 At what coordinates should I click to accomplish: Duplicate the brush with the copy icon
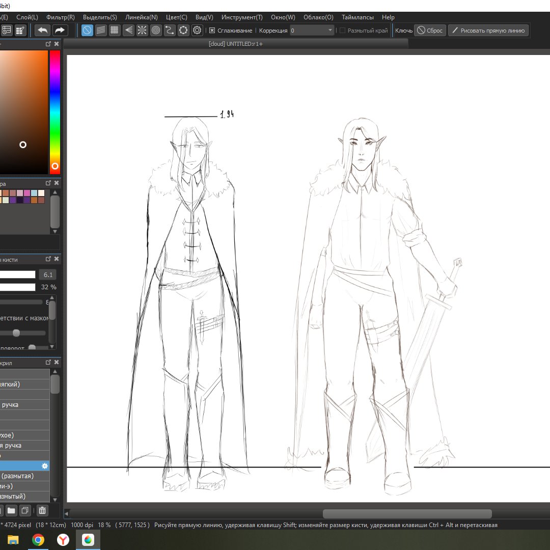(x=25, y=510)
